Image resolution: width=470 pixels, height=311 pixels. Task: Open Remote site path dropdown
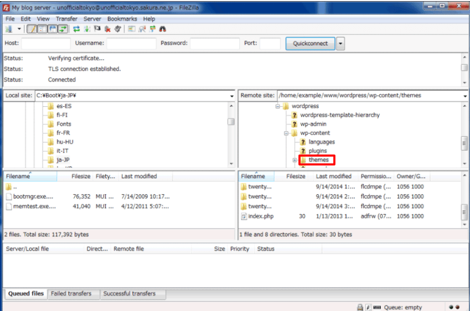(465, 96)
